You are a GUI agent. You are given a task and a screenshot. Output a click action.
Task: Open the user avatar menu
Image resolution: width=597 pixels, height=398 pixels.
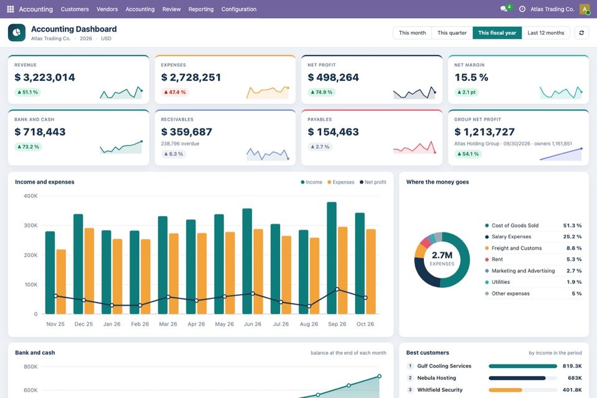tap(585, 9)
